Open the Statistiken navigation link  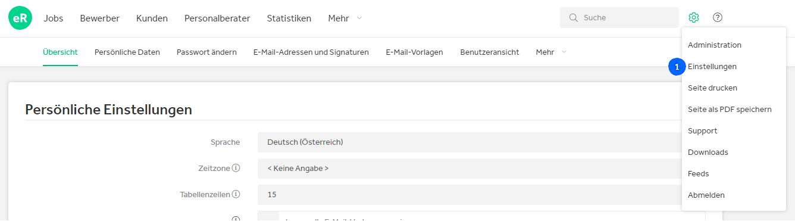289,18
